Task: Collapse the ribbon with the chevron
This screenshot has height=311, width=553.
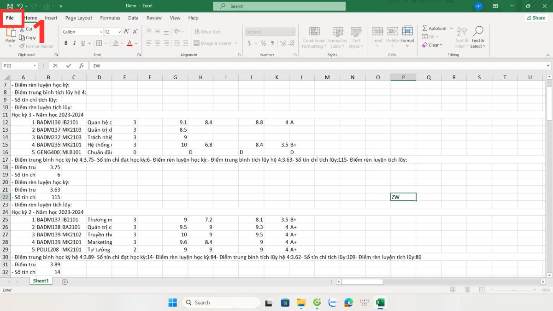Action: tap(547, 55)
